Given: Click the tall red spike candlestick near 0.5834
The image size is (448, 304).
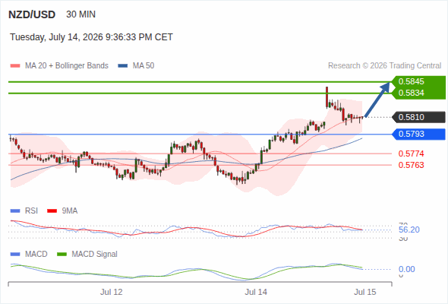Looking at the screenshot, I should coord(327,97).
